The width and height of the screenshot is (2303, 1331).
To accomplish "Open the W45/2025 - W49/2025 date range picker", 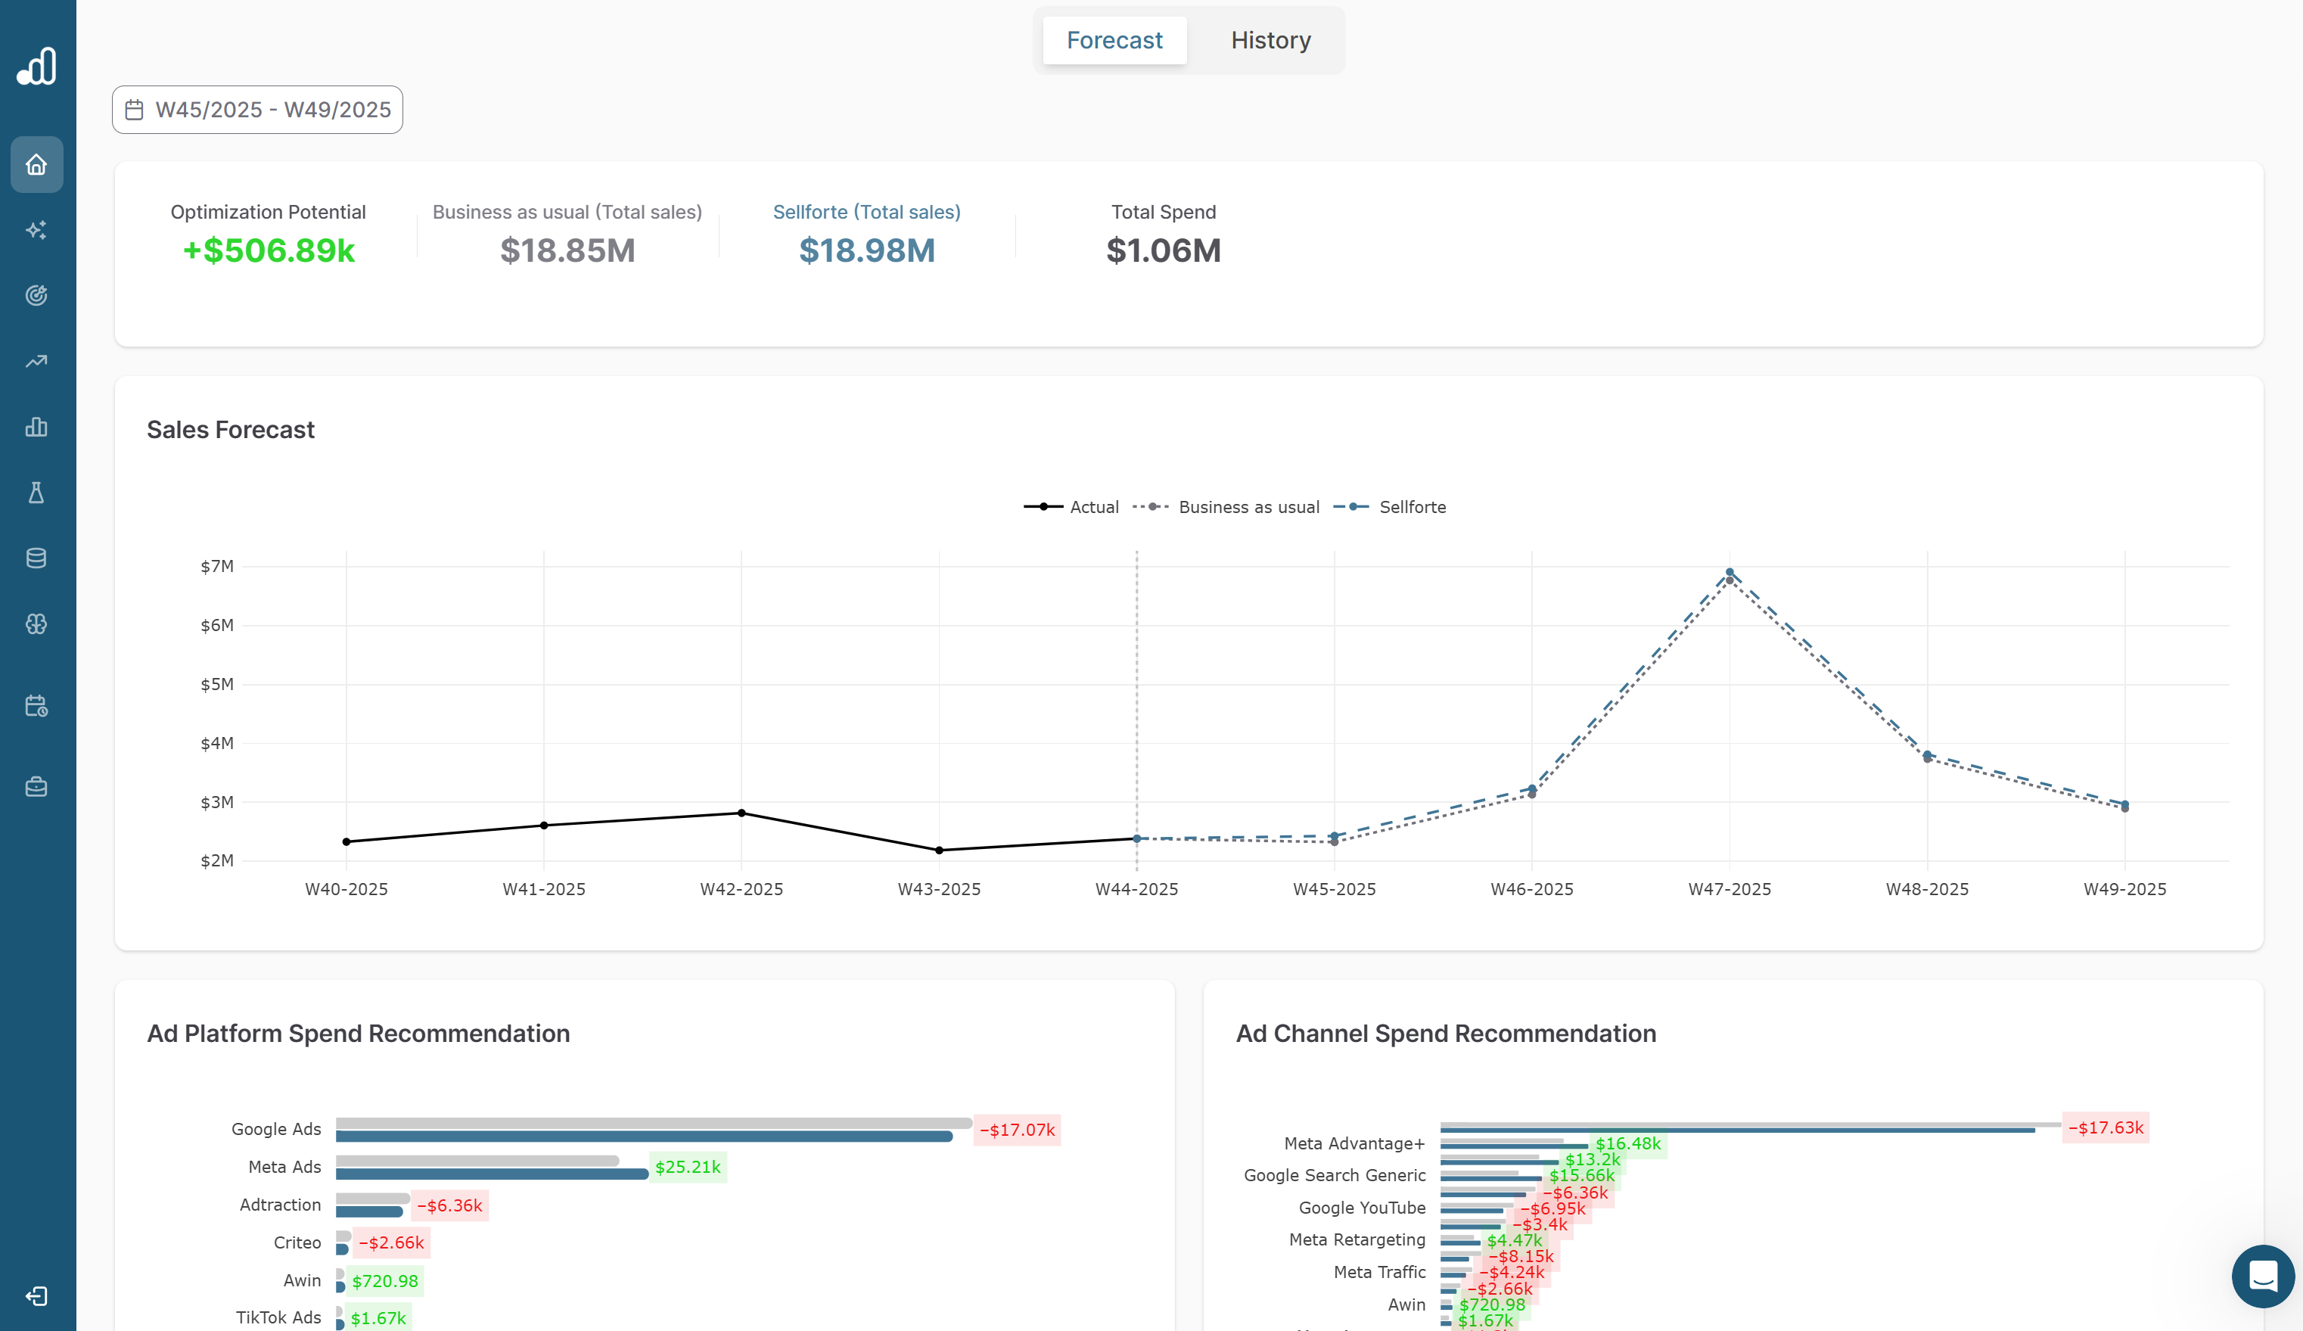I will pos(256,110).
